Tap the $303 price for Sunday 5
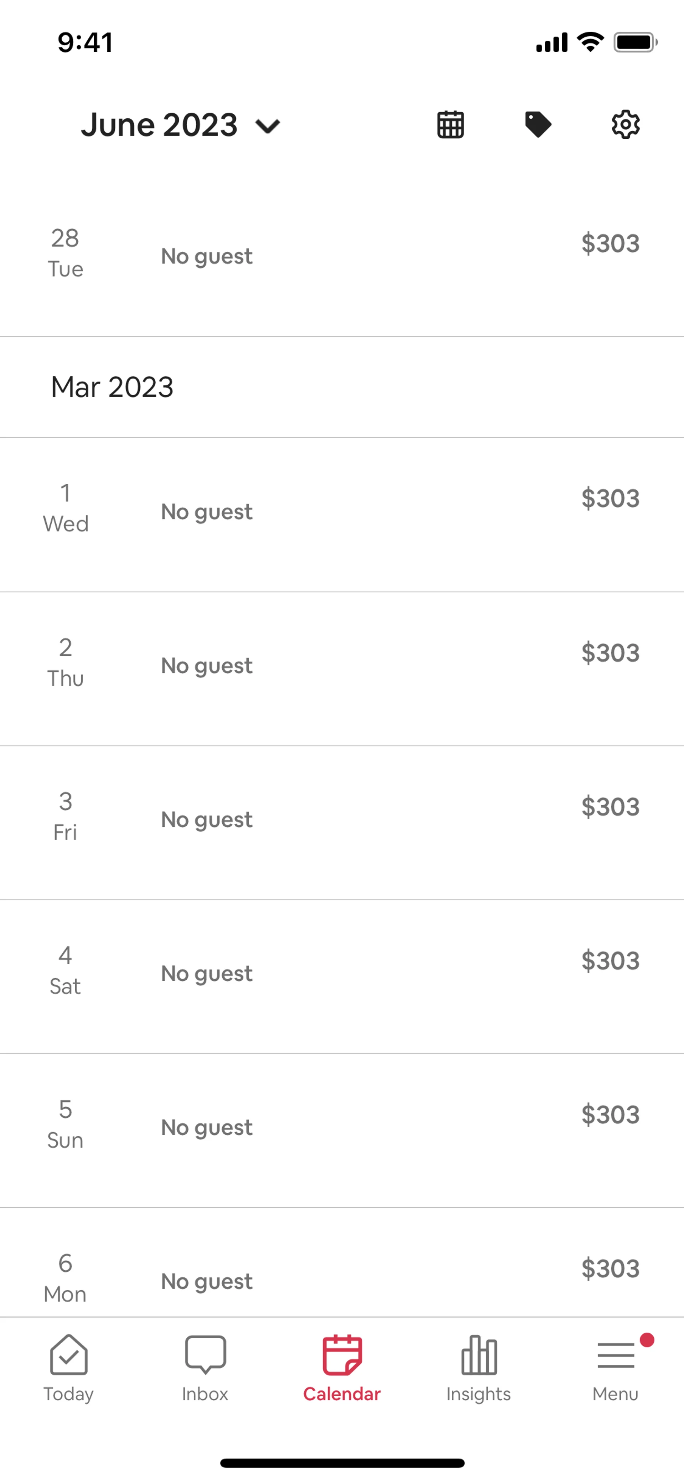The width and height of the screenshot is (684, 1482). pyautogui.click(x=610, y=1114)
